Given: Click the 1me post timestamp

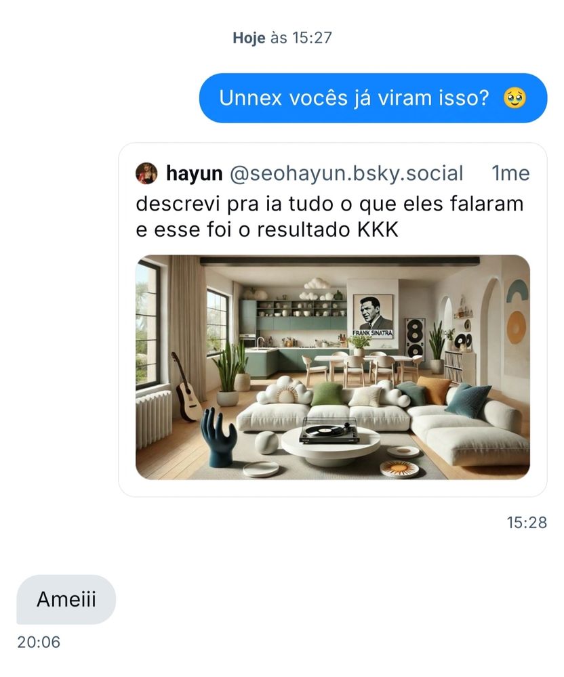Looking at the screenshot, I should click(510, 173).
